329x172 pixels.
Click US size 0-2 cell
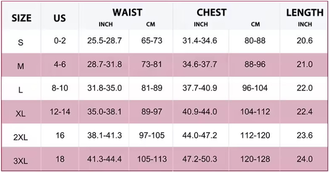click(x=60, y=41)
